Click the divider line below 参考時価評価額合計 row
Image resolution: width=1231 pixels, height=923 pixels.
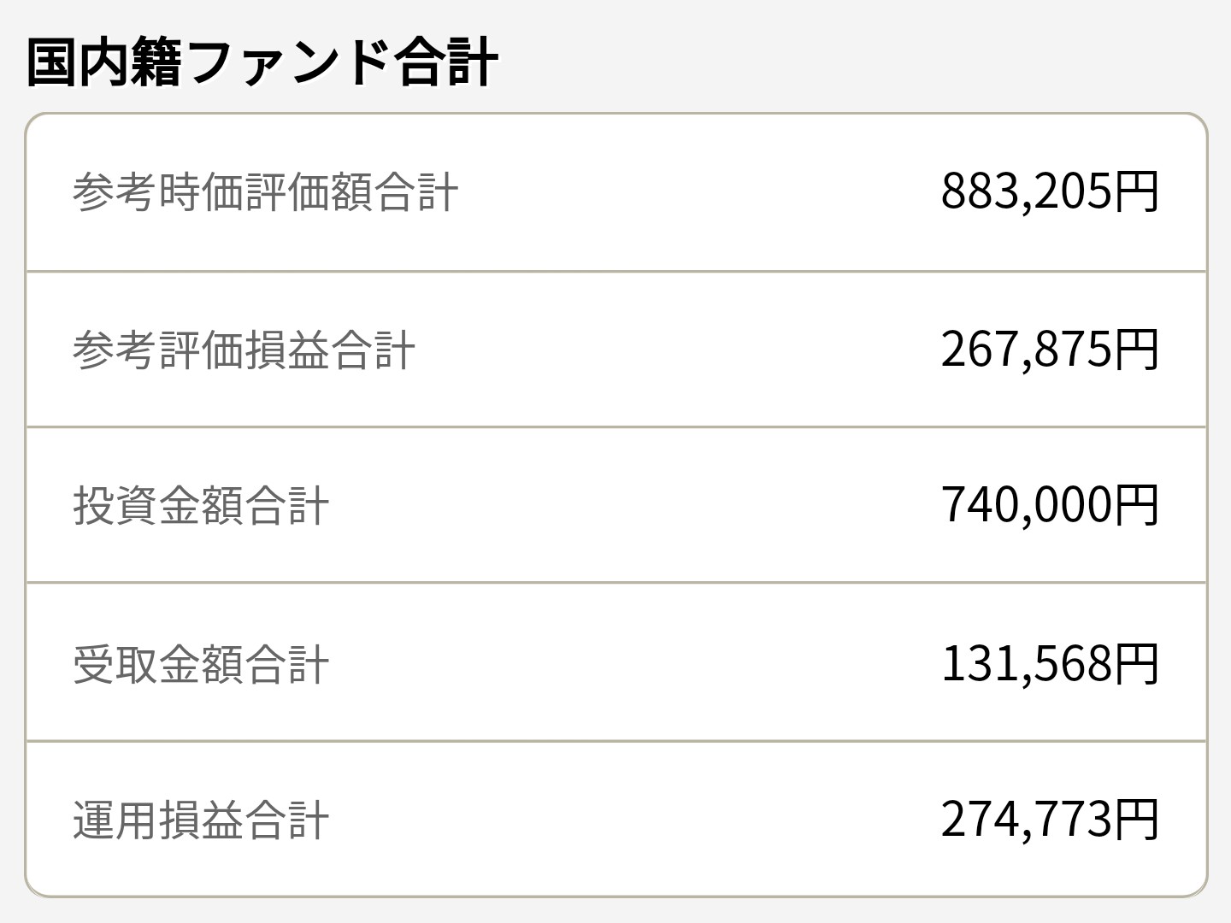tap(615, 272)
